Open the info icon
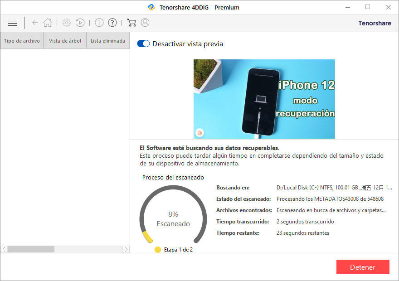Viewport: 399px width, 281px height. point(99,23)
